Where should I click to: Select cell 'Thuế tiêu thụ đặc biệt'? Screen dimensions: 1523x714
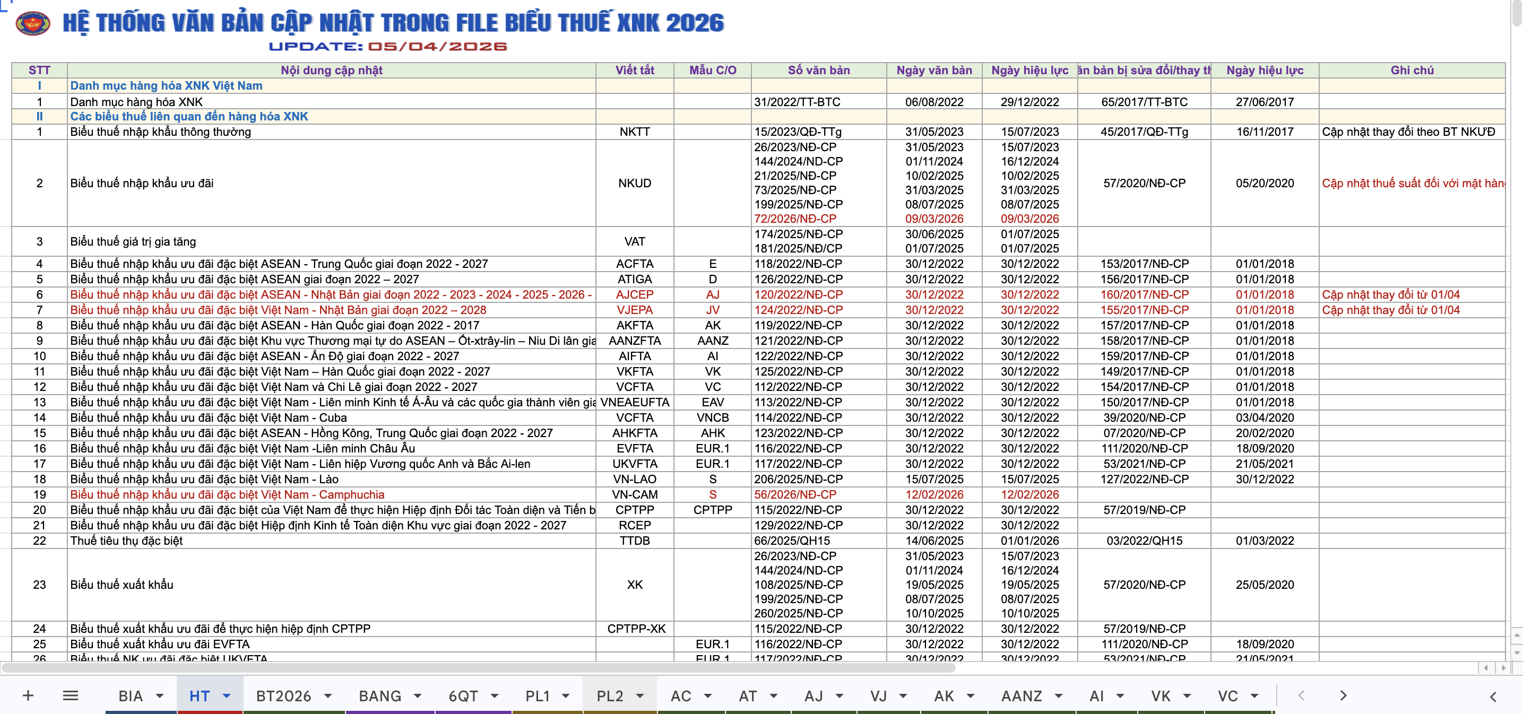(x=331, y=541)
